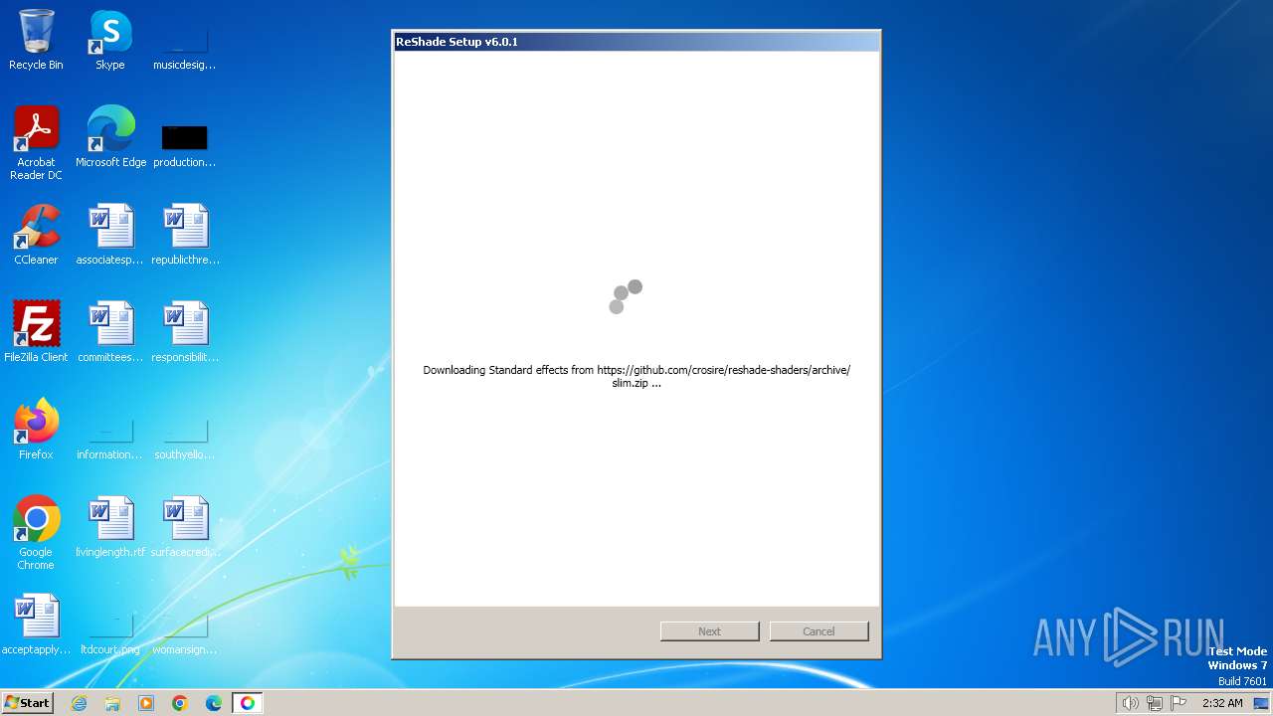Viewport: 1273px width, 716px height.
Task: Click the Downloading Standard effects status text
Action: [636, 376]
